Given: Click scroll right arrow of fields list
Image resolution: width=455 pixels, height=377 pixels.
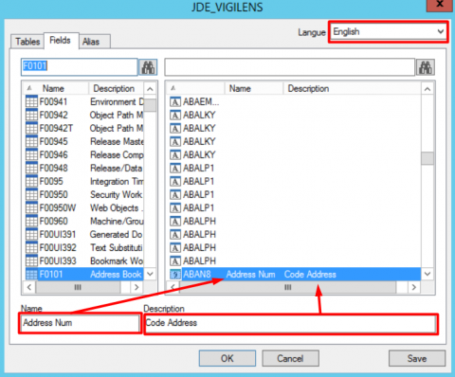Looking at the screenshot, I should 413,287.
